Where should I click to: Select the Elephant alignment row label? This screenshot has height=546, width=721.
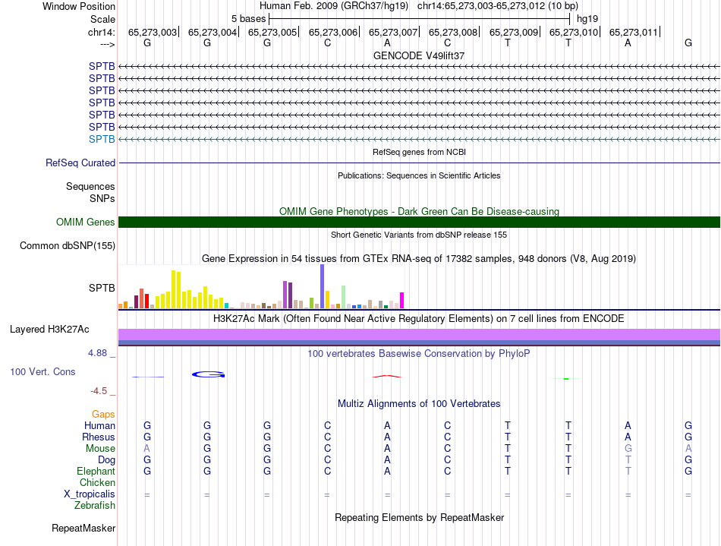click(96, 471)
